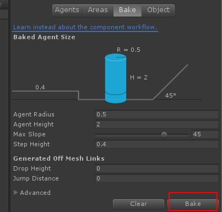Click the Jump Distance input field
Screen dimensions: 222x212
tap(157, 178)
